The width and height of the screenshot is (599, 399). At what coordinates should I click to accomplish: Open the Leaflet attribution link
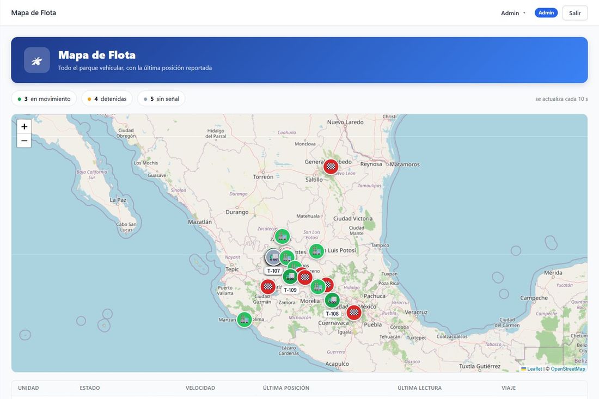click(534, 369)
